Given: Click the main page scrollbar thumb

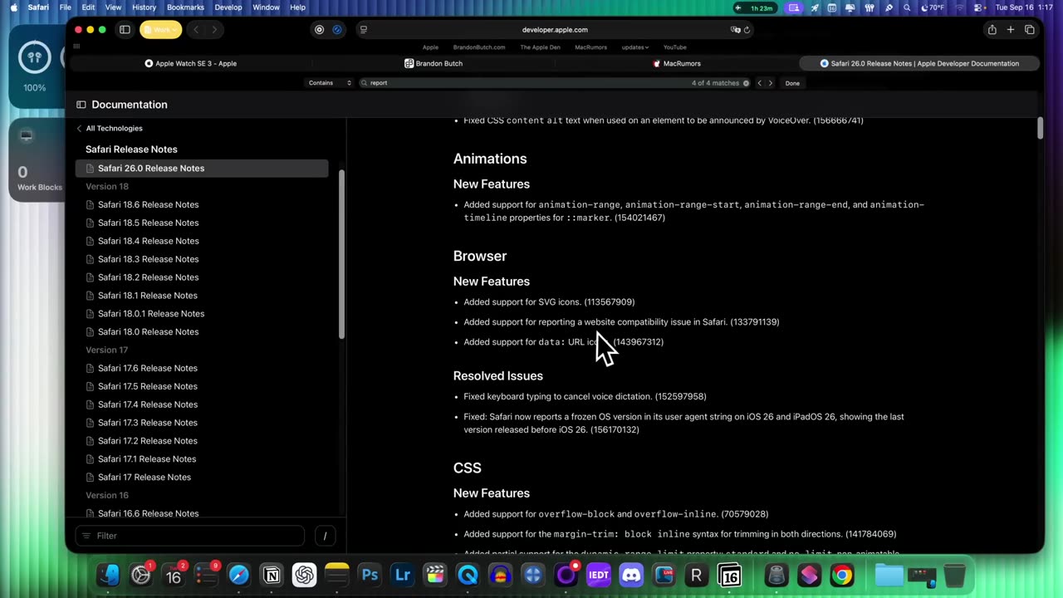Looking at the screenshot, I should 1040,129.
